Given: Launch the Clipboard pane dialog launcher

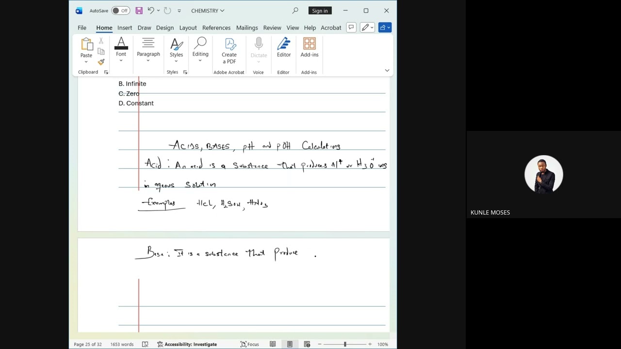Looking at the screenshot, I should tap(106, 72).
